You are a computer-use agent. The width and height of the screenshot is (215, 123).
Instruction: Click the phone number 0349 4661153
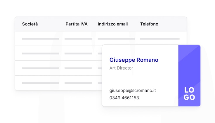124,98
